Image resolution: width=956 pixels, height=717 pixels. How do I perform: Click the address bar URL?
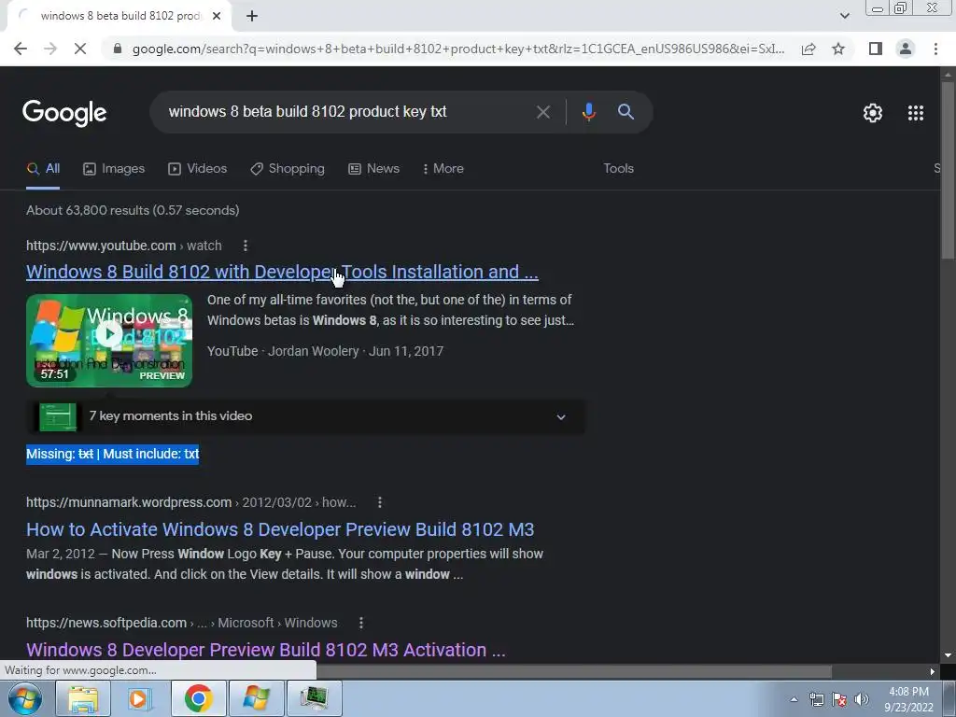(457, 49)
